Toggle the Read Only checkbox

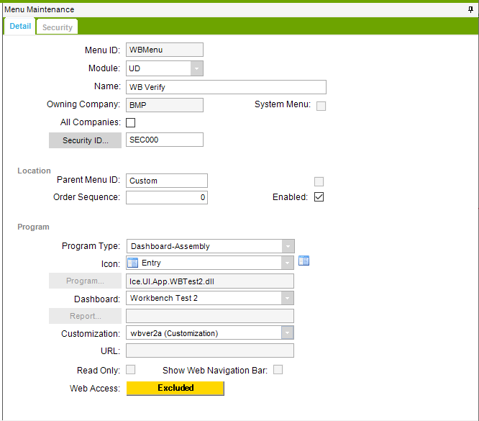coord(130,369)
